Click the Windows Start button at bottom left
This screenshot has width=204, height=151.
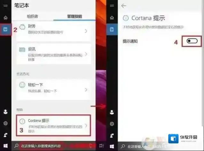5,146
